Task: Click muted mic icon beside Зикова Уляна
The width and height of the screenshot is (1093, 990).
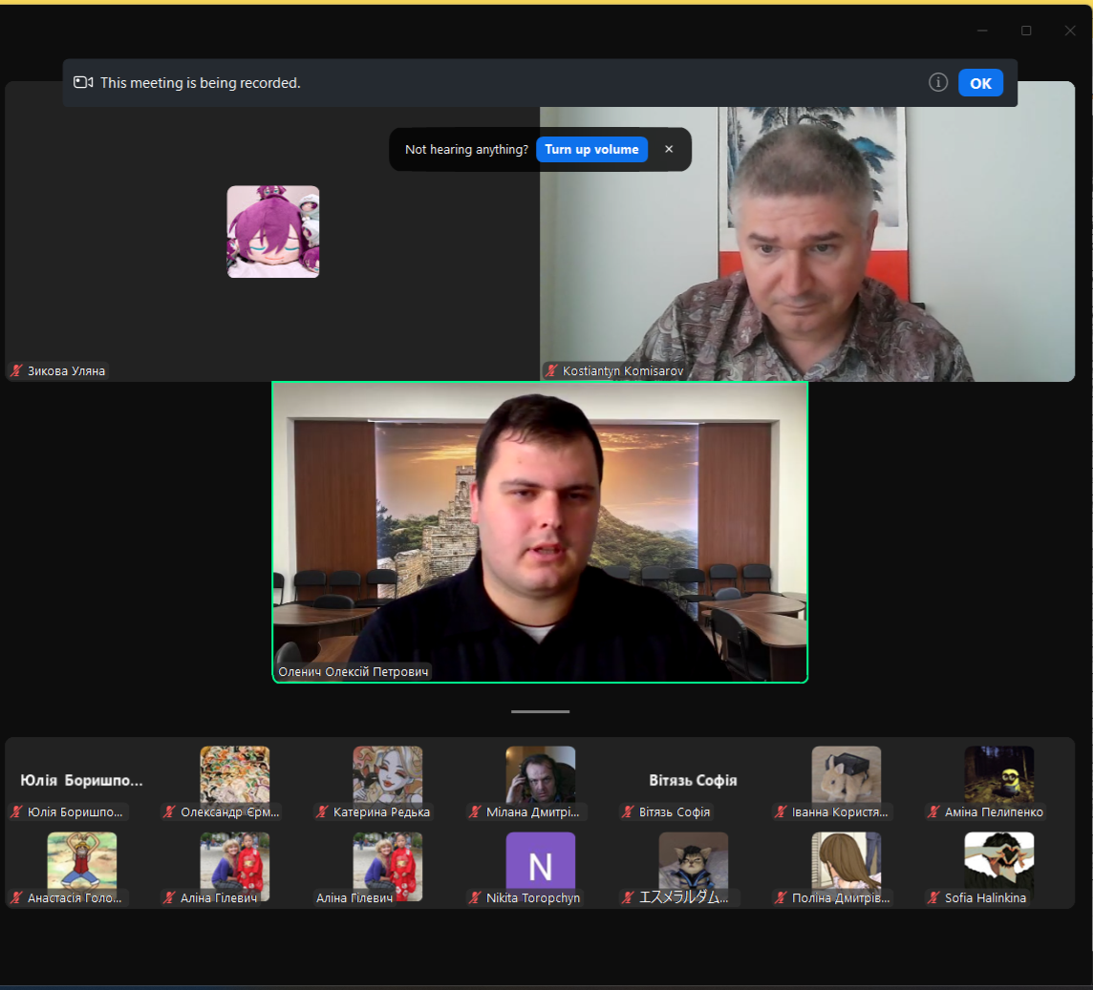Action: [16, 371]
